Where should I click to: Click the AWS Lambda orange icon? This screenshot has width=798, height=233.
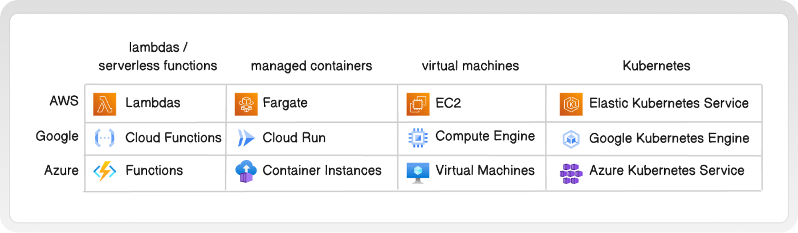click(x=105, y=103)
